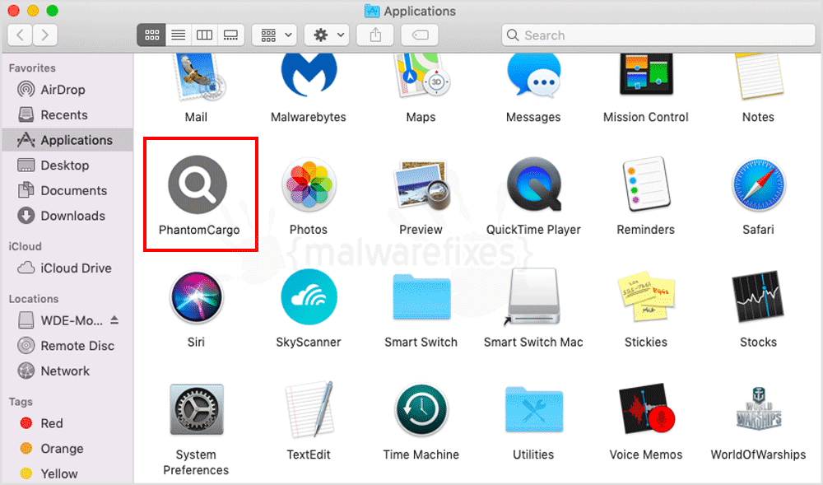Click the Smart Switch Mac alias icon
Viewport: 823px width, 485px height.
pyautogui.click(x=533, y=297)
